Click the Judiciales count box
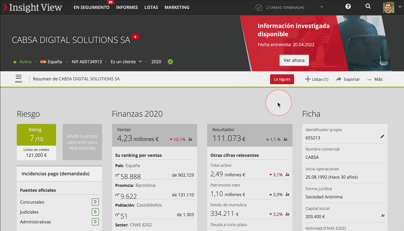Screen dimensions: 404x231 point(95,212)
